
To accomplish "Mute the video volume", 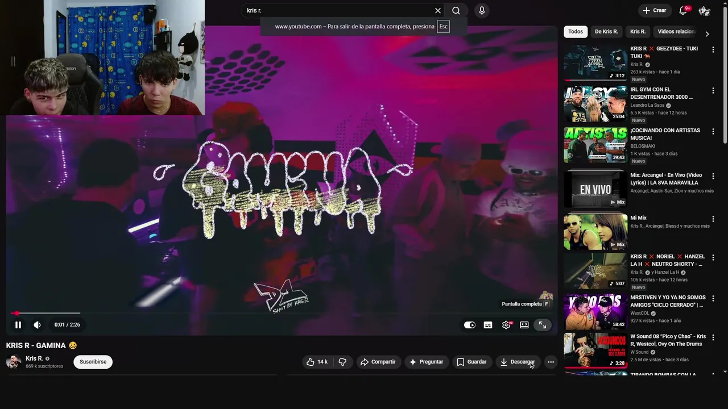I will (37, 325).
